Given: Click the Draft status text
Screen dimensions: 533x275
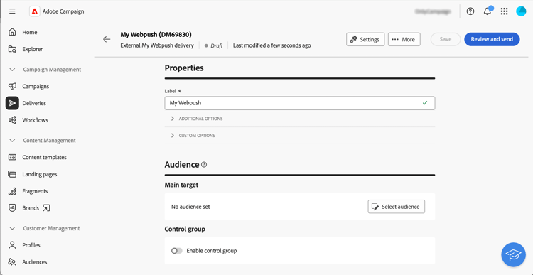Looking at the screenshot, I should tap(217, 45).
